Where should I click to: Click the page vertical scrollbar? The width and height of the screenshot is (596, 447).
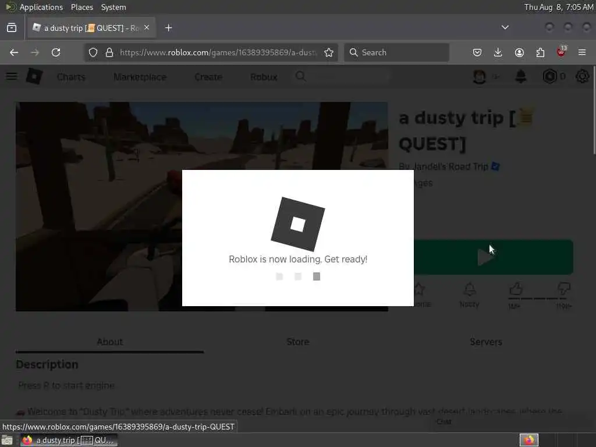tap(594, 110)
